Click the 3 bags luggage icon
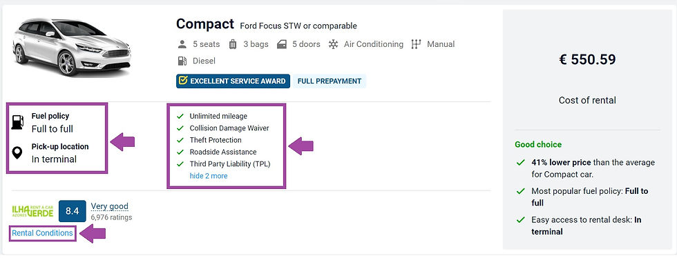This screenshot has height=258, width=677. pos(233,44)
